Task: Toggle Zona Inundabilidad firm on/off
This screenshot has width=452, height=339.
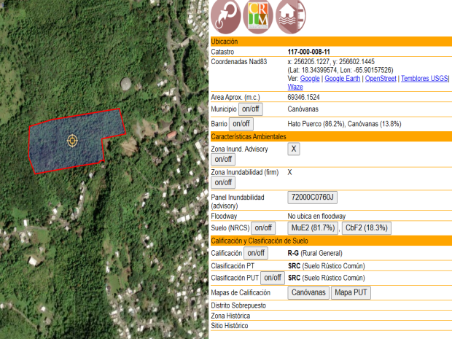Action: tap(223, 182)
